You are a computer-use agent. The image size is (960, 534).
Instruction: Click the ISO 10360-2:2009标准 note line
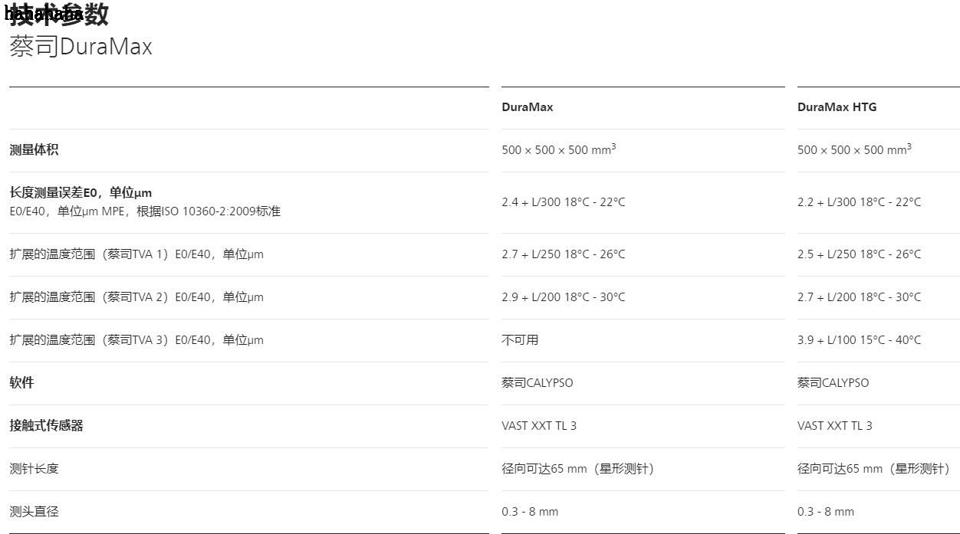point(145,211)
